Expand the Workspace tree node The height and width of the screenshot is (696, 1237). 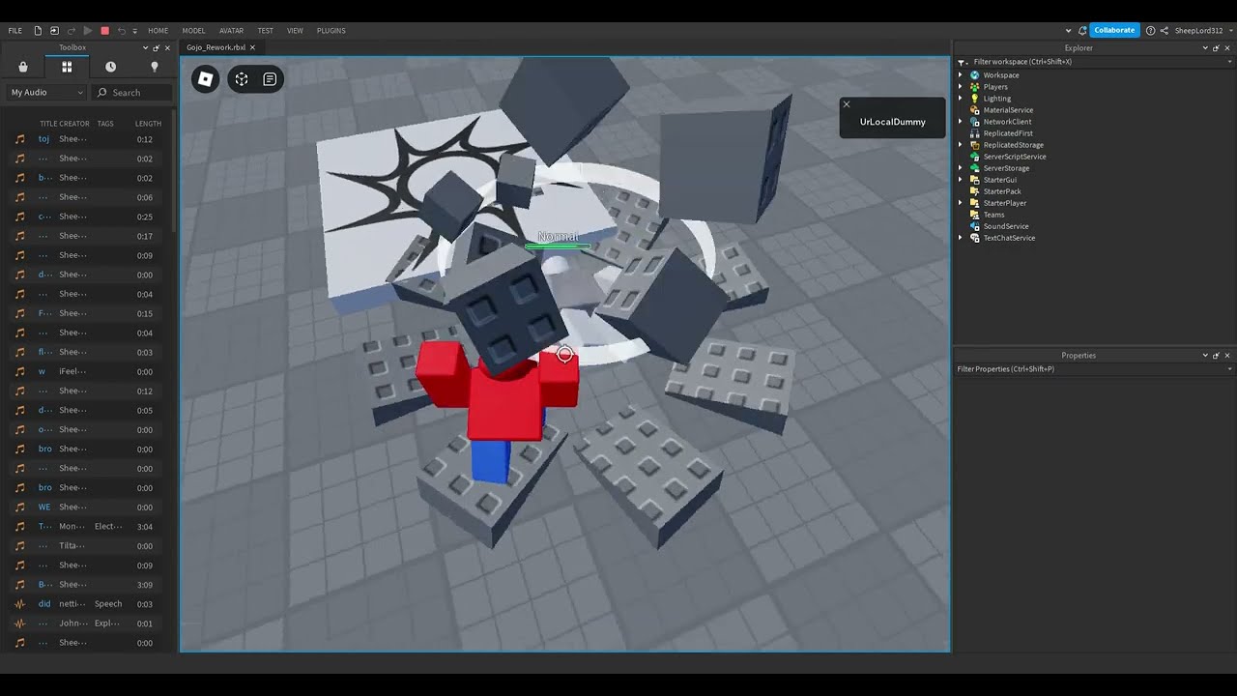[x=961, y=75]
